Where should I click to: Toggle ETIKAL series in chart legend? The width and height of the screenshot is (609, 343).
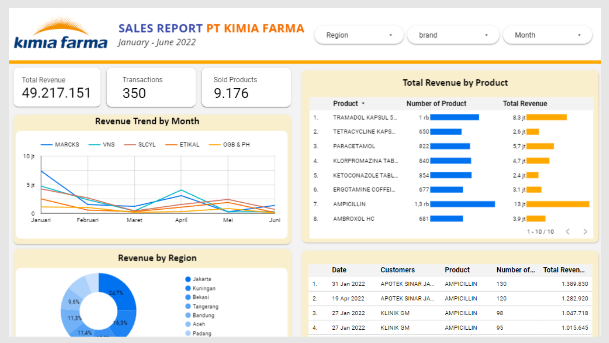click(182, 145)
